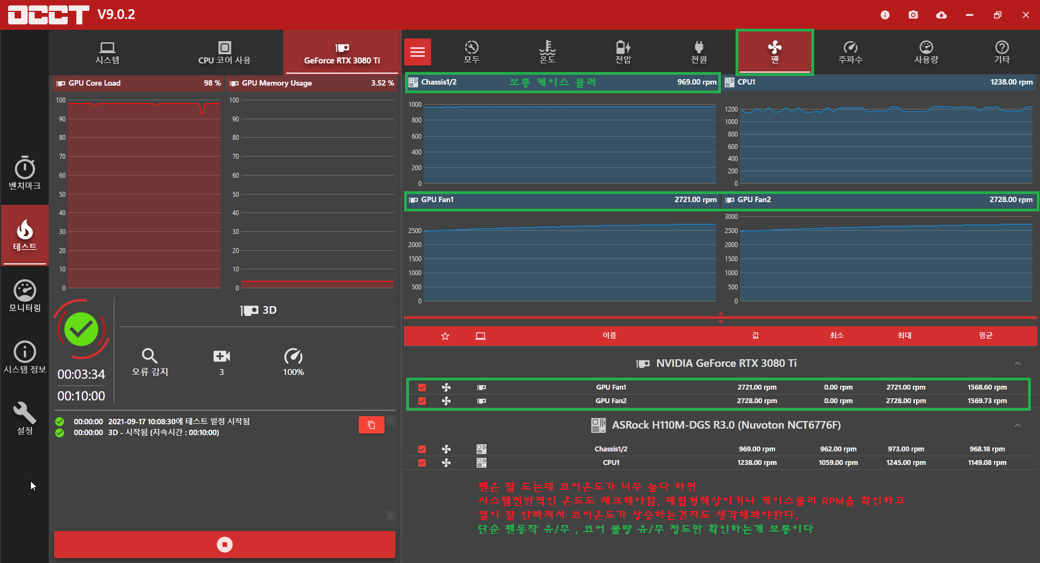Click the cloud download icon
1040x563 pixels.
click(941, 15)
